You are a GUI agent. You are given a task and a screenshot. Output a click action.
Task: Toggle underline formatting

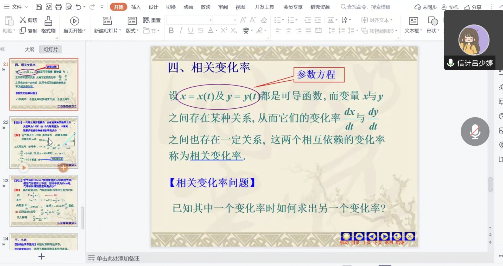click(x=190, y=31)
